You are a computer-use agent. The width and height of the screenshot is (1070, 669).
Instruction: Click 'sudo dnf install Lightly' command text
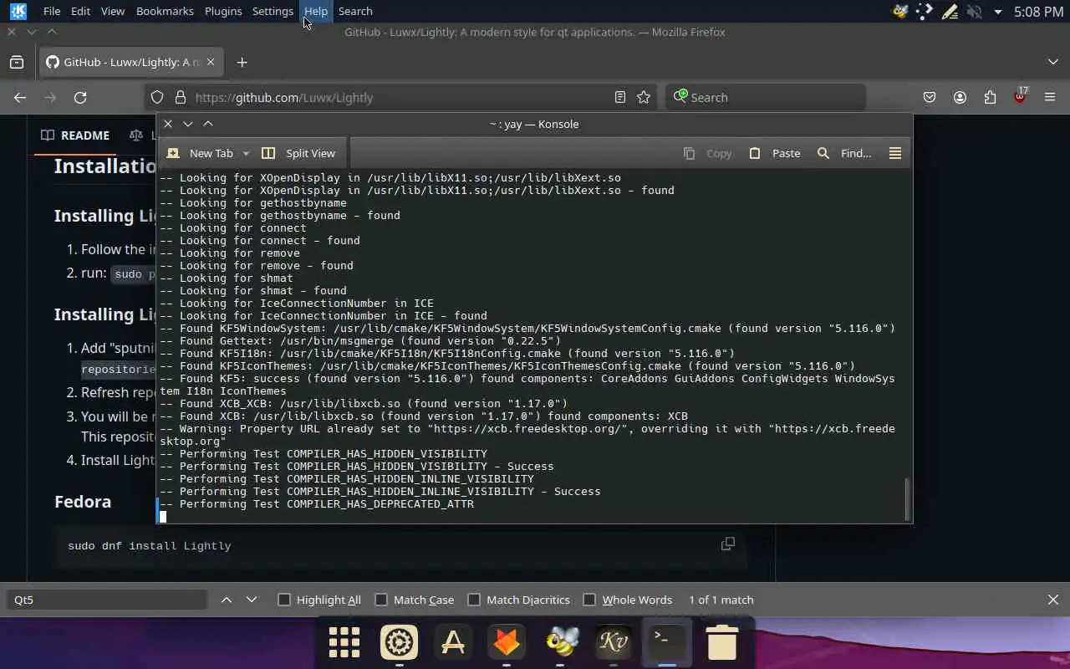click(150, 545)
